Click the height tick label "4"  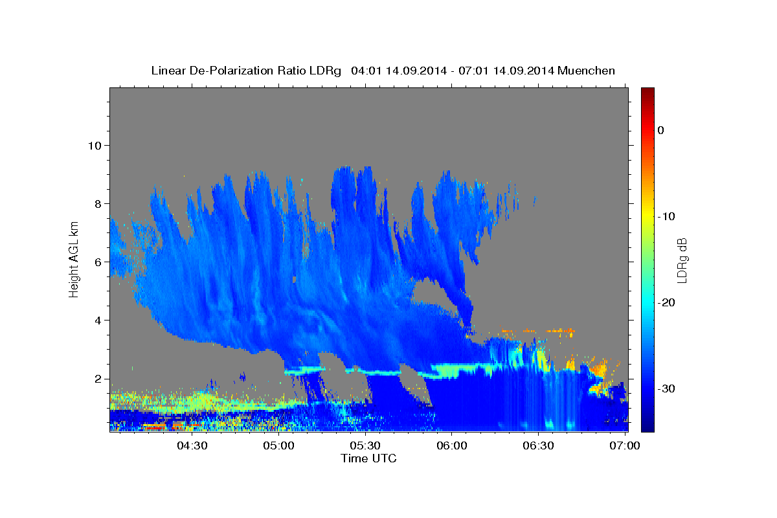point(98,320)
